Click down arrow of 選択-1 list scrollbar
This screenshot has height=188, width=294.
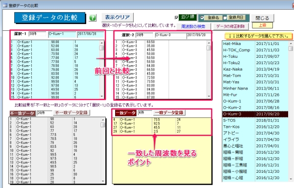click(101, 96)
